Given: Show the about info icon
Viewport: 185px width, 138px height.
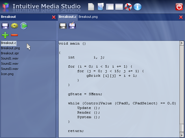Looking at the screenshot, I should click(x=138, y=7).
